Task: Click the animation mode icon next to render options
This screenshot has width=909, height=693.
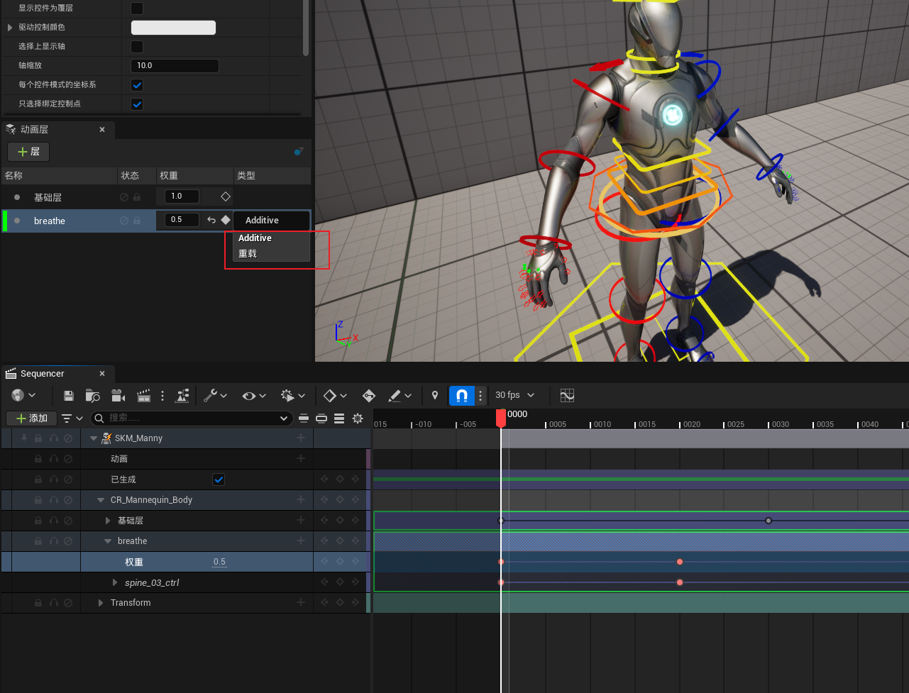Action: point(182,396)
